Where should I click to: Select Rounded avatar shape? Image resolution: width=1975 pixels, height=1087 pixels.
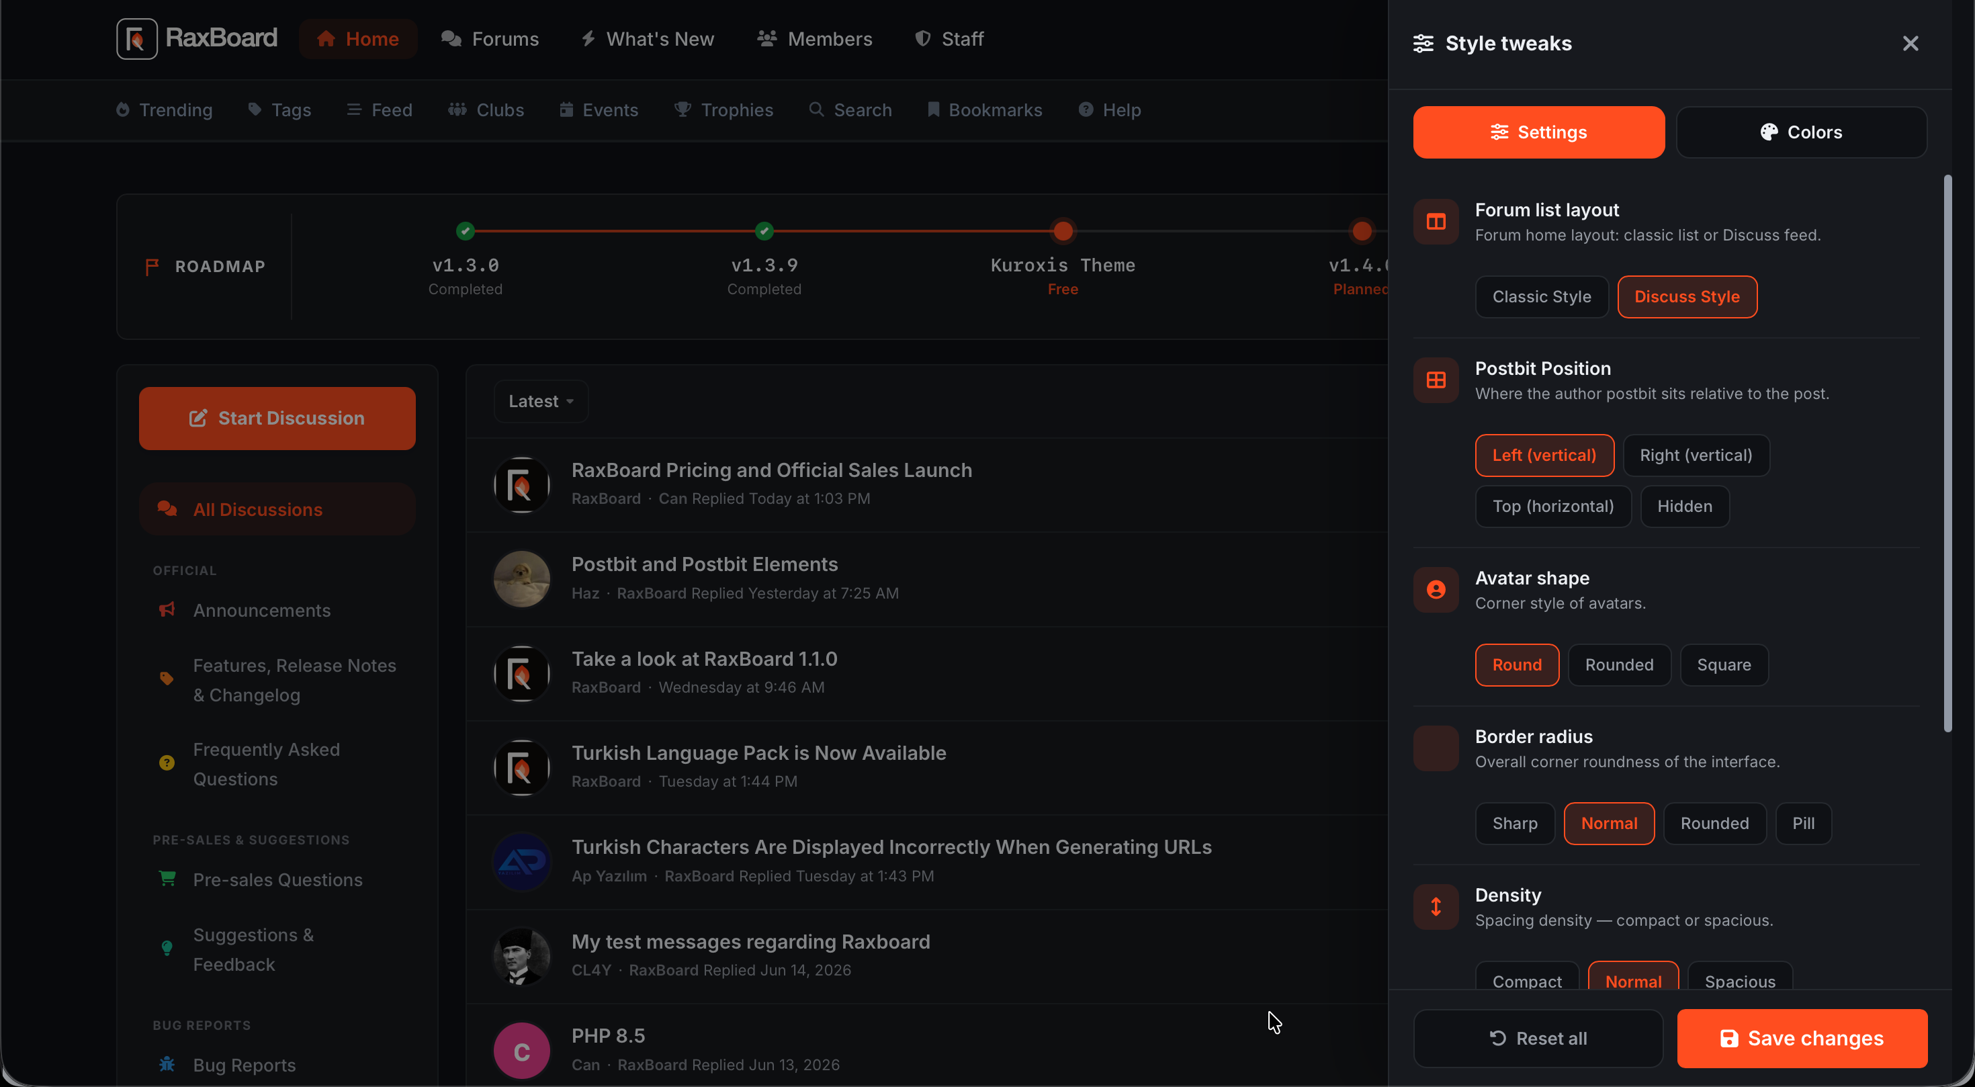(x=1618, y=664)
